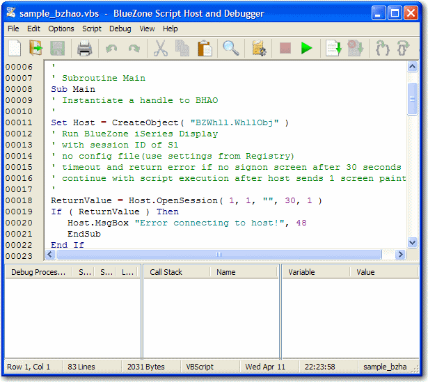The width and height of the screenshot is (428, 382).
Task: Click '2031 Bytes' in status bar
Action: pos(146,367)
